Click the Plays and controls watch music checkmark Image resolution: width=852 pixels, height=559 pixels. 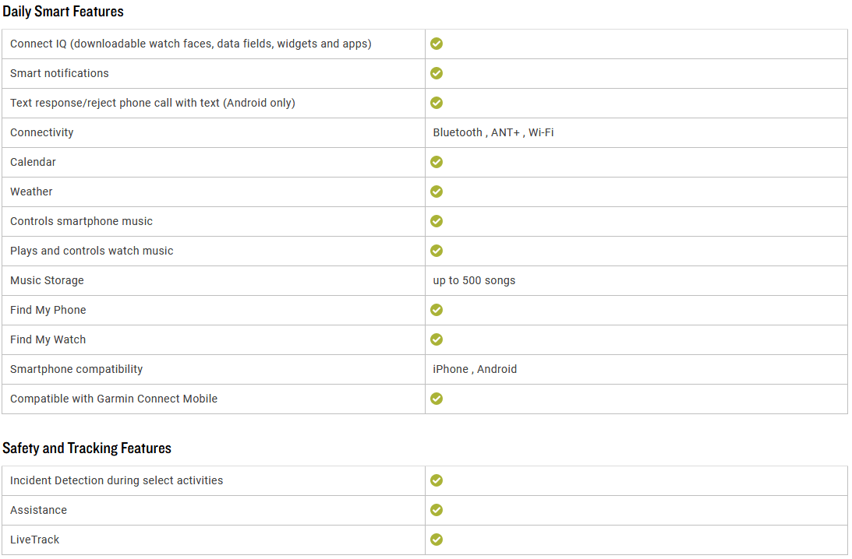coord(437,251)
